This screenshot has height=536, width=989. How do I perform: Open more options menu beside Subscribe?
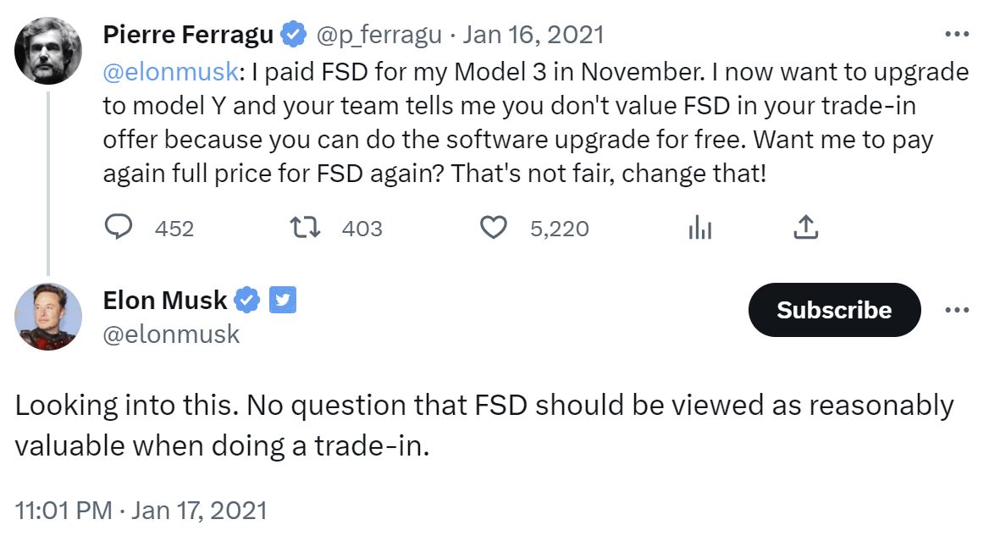pyautogui.click(x=956, y=310)
